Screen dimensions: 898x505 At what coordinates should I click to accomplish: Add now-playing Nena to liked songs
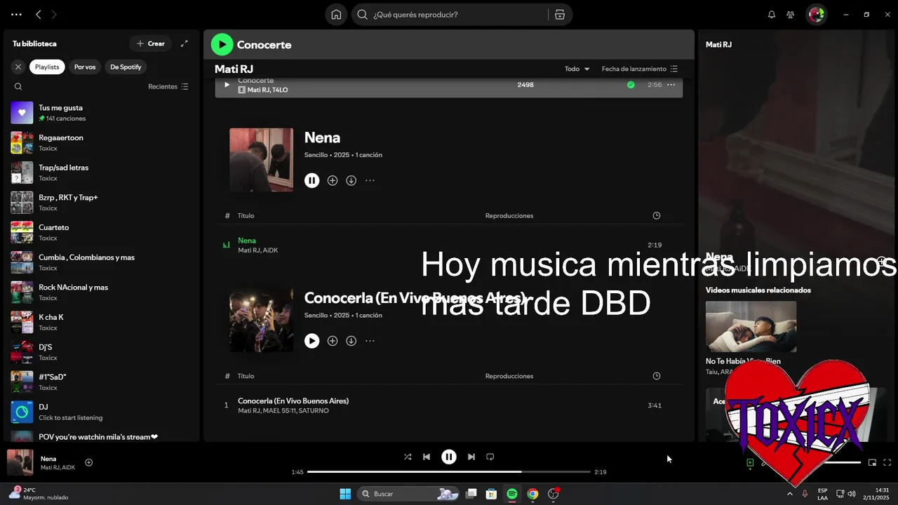pos(88,462)
